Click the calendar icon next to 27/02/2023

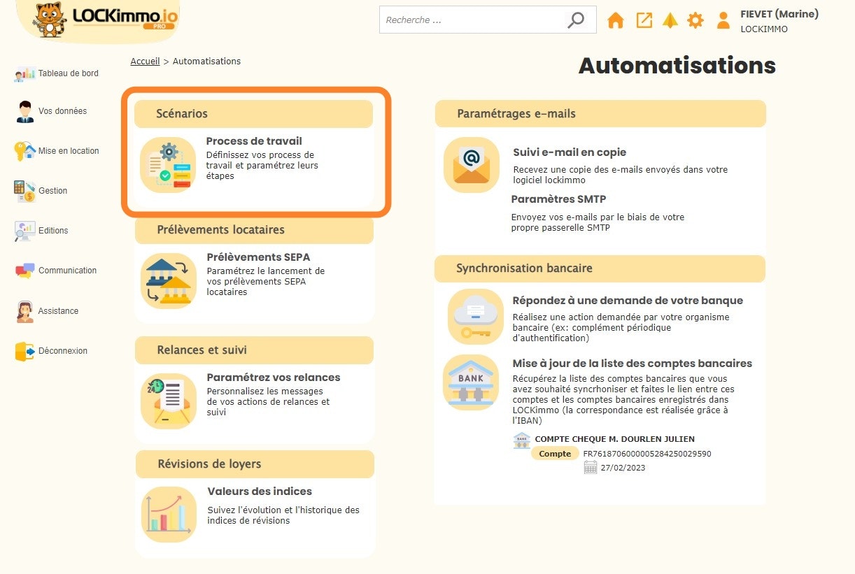point(591,467)
